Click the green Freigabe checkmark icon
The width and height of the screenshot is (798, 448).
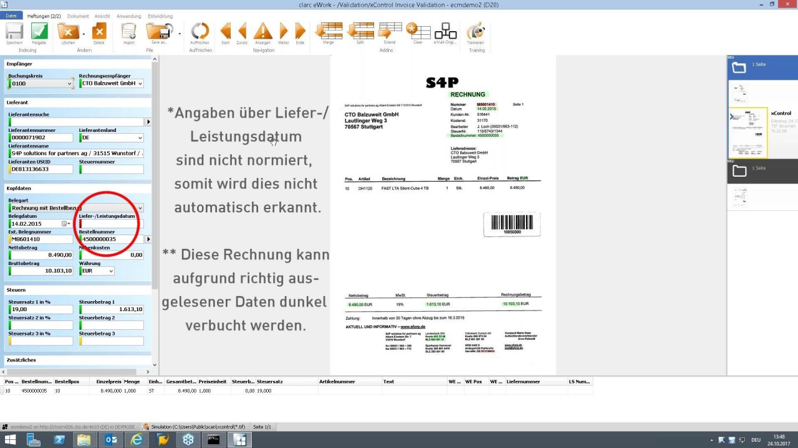pos(39,31)
